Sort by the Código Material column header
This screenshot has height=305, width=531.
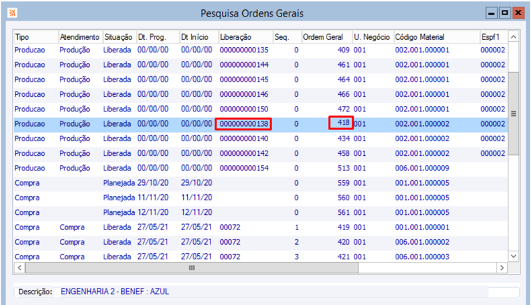pos(437,37)
